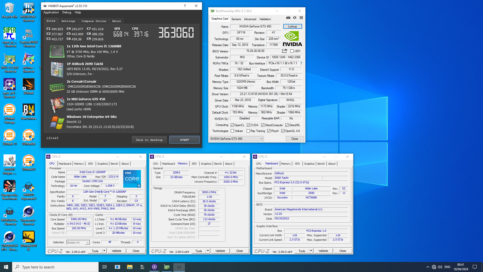Click Close in CPU-Z Mainboard window
This screenshot has width=483, height=272.
pyautogui.click(x=343, y=251)
